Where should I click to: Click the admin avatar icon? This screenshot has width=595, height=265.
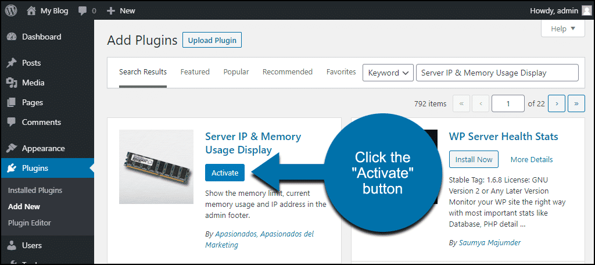click(x=587, y=10)
